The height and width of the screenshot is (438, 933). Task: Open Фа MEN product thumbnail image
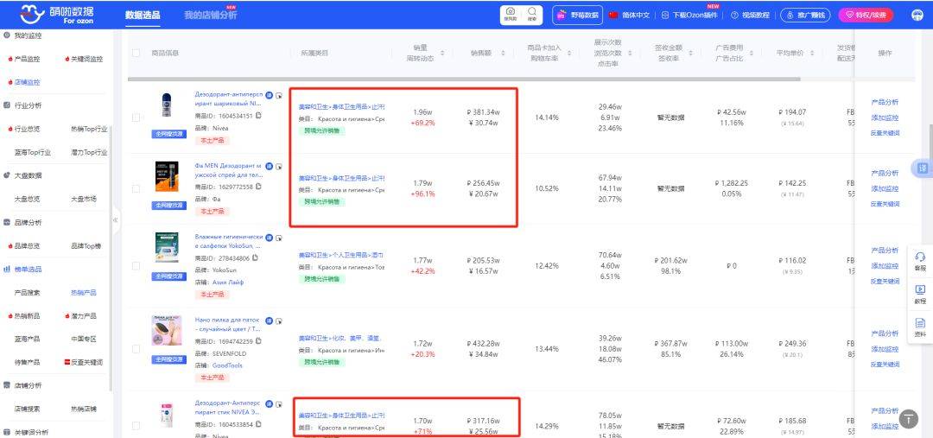(x=168, y=176)
